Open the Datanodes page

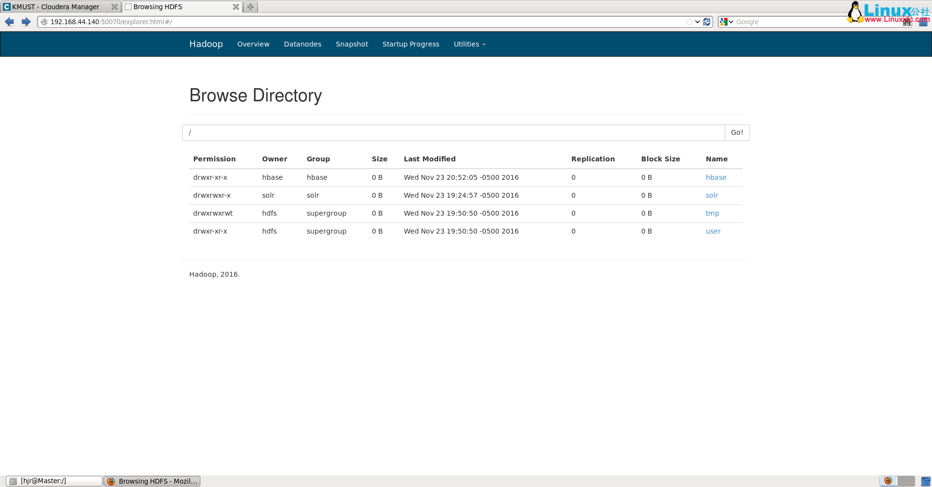302,44
